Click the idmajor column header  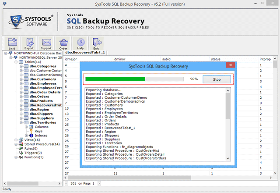(87, 59)
